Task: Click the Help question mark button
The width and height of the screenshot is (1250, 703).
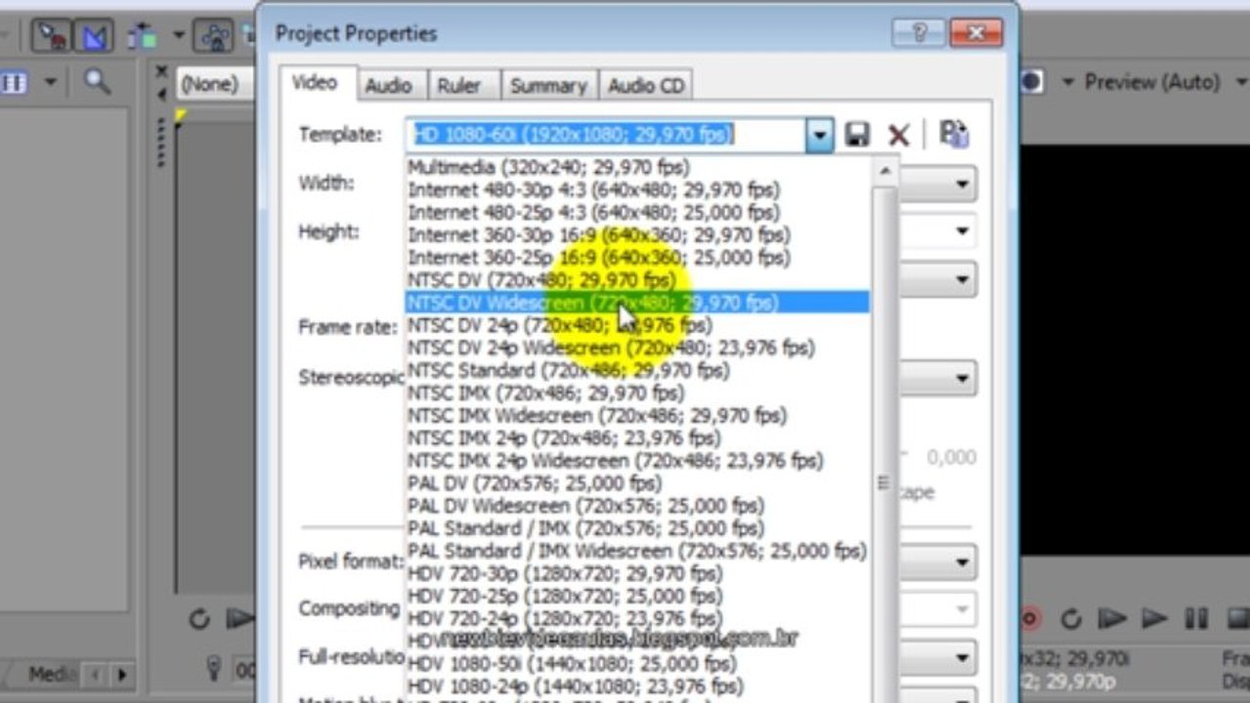Action: (x=918, y=34)
